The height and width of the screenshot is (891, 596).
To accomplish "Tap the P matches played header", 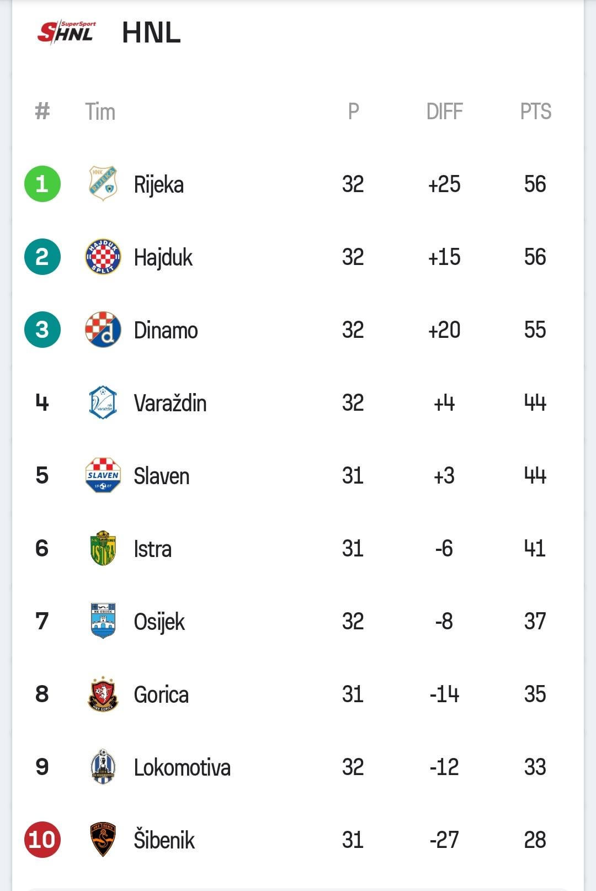I will tap(353, 112).
